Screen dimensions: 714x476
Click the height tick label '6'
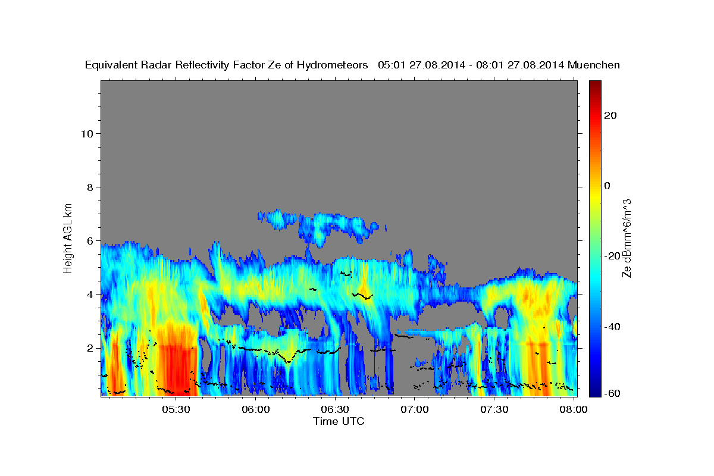(x=90, y=240)
